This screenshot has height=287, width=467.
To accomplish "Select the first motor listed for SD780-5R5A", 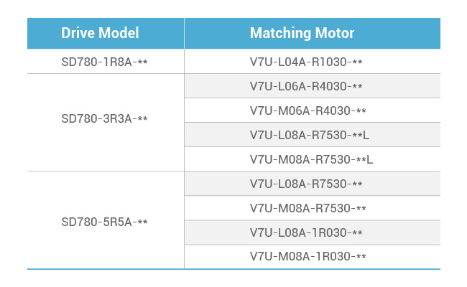I will [x=306, y=184].
